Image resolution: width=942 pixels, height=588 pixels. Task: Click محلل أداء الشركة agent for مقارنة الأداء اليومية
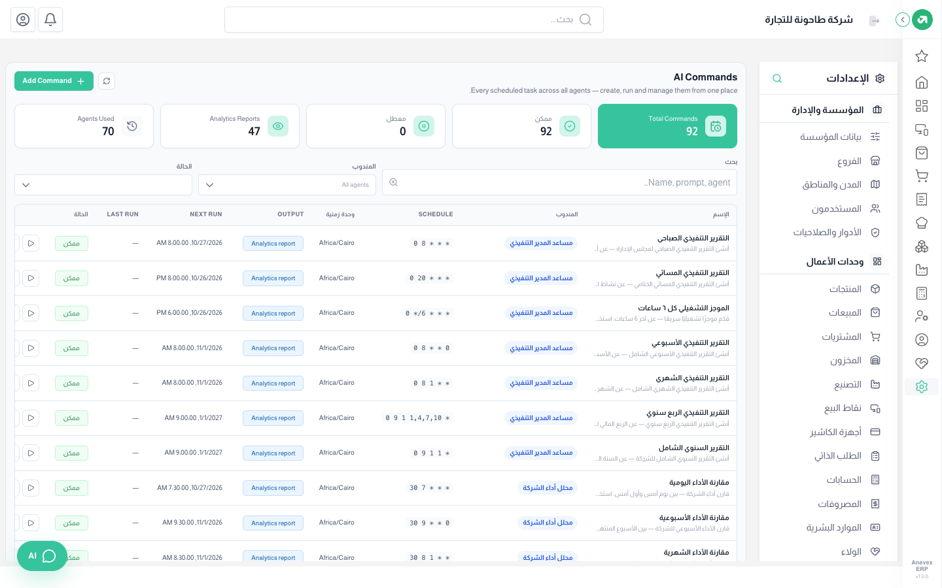548,488
